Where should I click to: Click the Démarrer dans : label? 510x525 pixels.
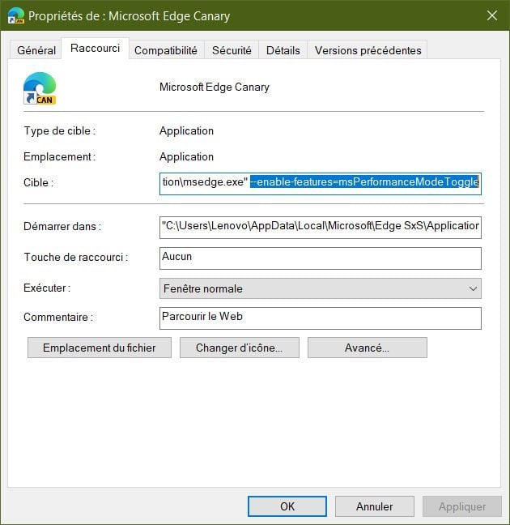click(62, 226)
